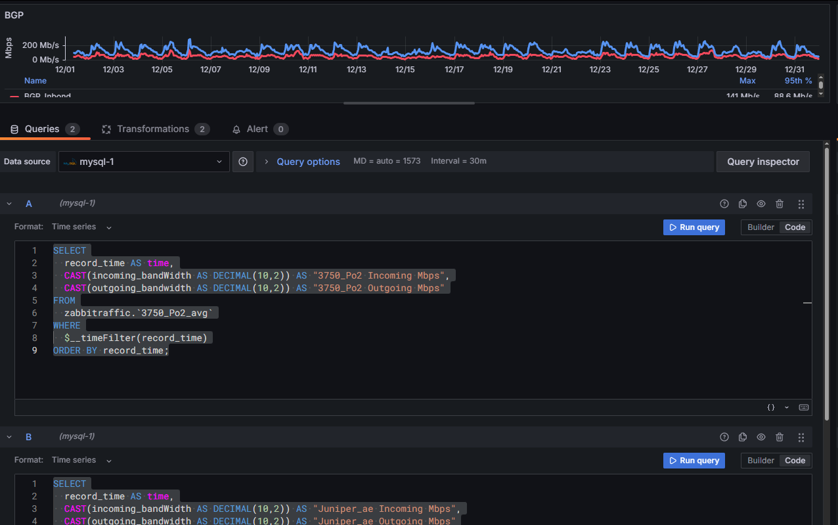This screenshot has width=838, height=525.
Task: Format query A code with braces icon
Action: point(772,407)
